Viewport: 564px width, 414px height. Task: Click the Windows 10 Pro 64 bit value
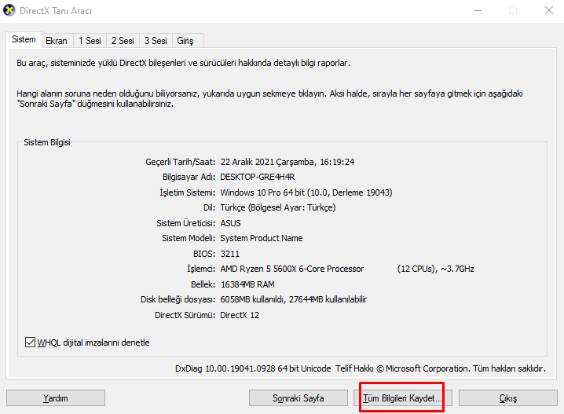pos(306,192)
